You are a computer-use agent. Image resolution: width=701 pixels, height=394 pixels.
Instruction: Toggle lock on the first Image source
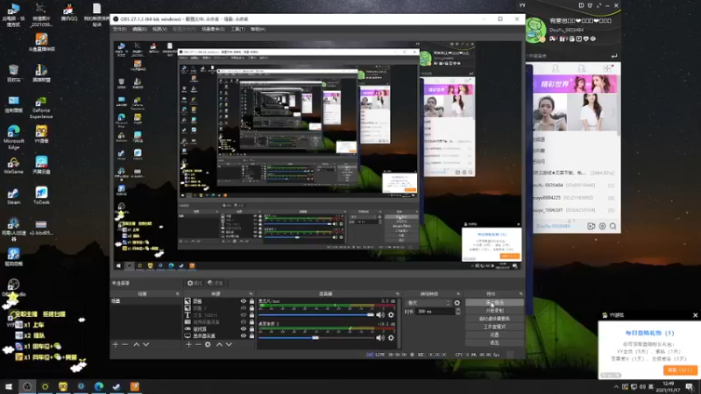pos(251,301)
